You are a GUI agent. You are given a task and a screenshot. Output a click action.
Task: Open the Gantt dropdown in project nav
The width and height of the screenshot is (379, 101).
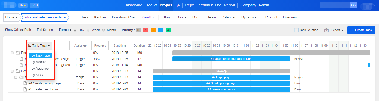(x=148, y=17)
